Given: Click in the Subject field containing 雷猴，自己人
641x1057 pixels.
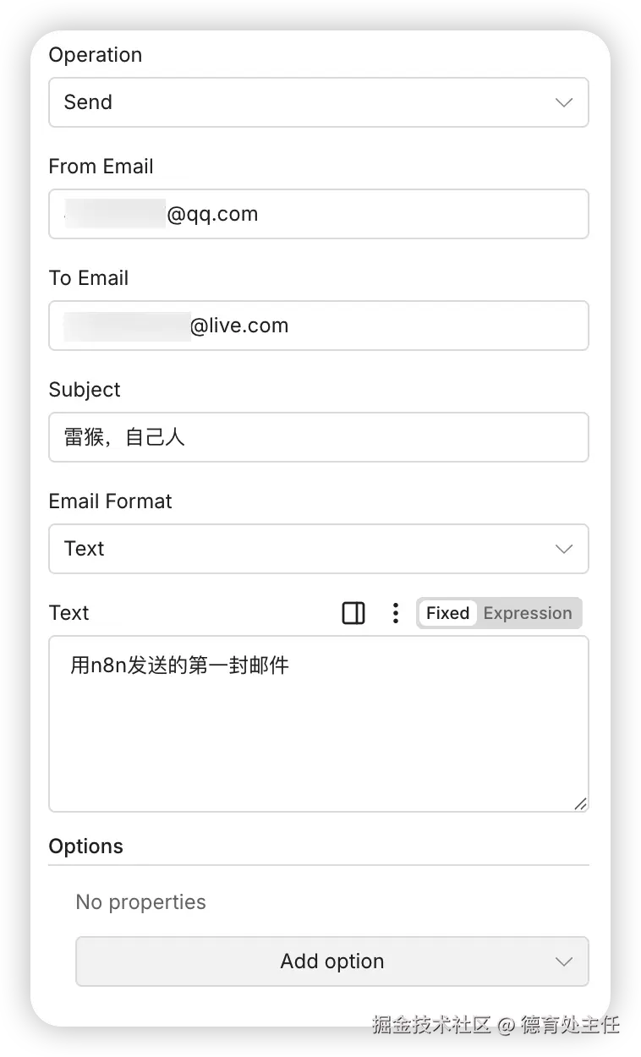Looking at the screenshot, I should point(319,437).
